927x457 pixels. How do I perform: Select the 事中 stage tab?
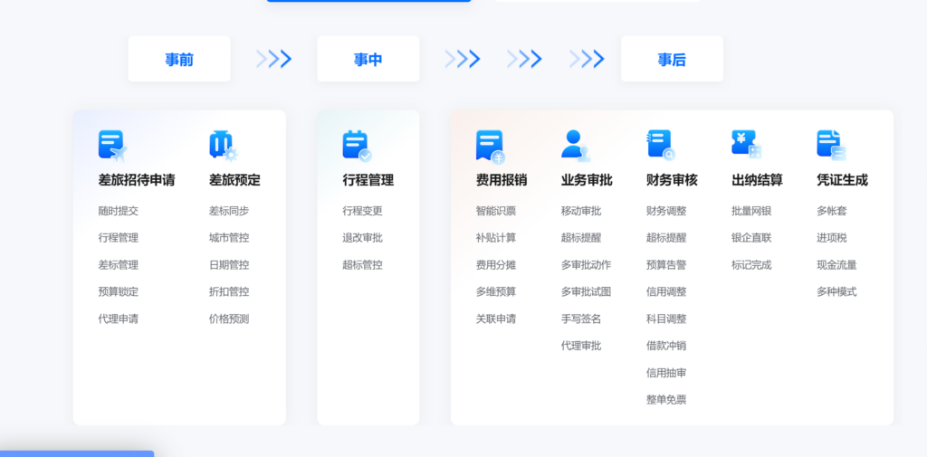pos(368,60)
